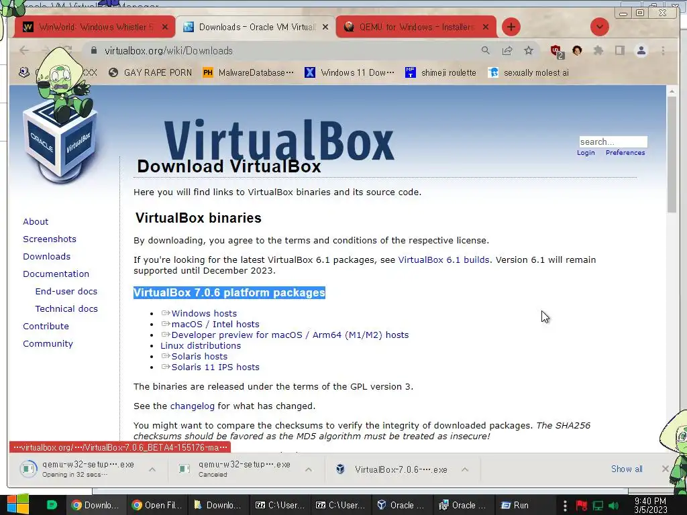Open Technical docs in sidebar
Image resolution: width=687 pixels, height=515 pixels.
click(x=66, y=309)
